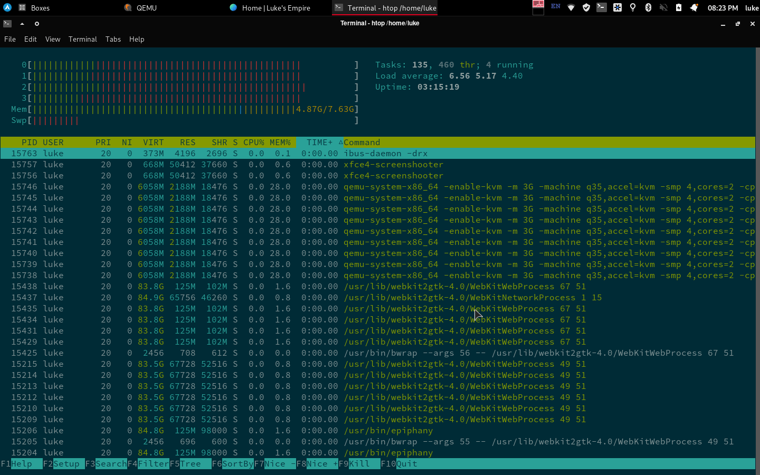Open F6 SortBy in htop footer
Screen dimensions: 760x475
[233, 463]
